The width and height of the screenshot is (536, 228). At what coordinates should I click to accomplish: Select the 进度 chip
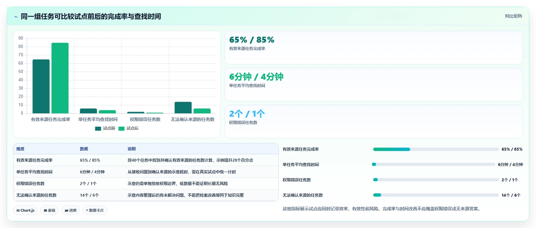[70, 210]
